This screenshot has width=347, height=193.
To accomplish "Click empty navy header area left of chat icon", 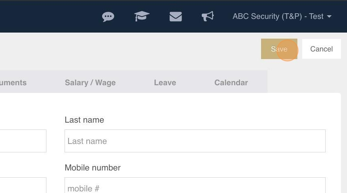I will 49,16.
